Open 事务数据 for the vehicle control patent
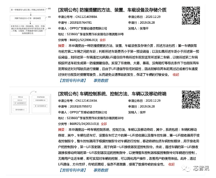Image resolution: width=216 pixels, height=178 pixels. (x=101, y=170)
